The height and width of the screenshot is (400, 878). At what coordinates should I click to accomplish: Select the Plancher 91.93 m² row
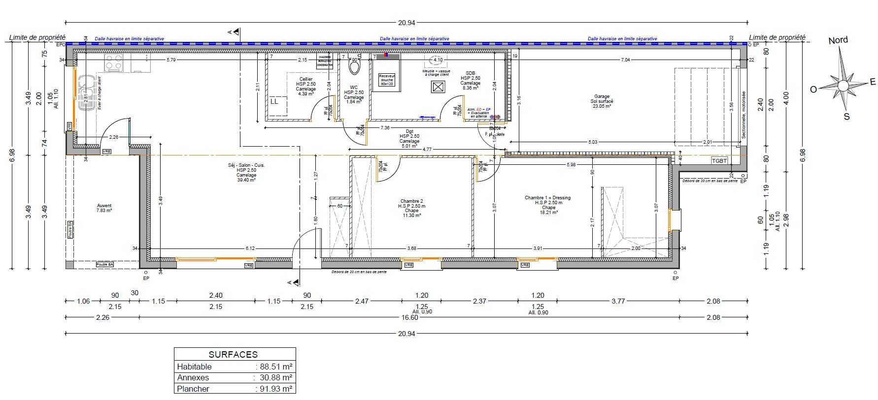click(235, 389)
